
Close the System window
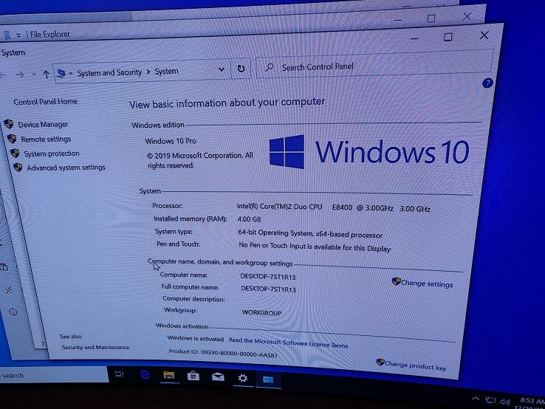tap(484, 35)
